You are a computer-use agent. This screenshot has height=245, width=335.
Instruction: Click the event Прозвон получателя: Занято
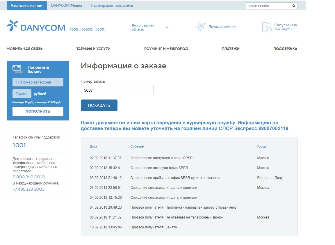tap(154, 227)
